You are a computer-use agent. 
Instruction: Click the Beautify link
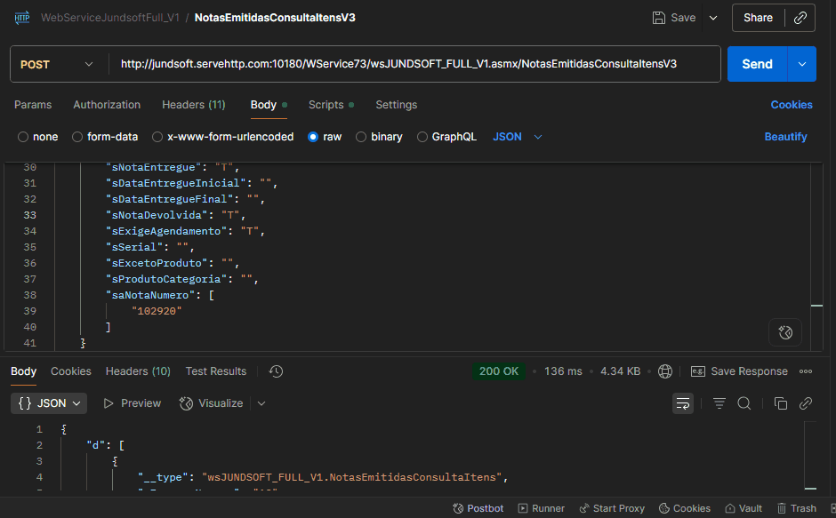tap(785, 137)
